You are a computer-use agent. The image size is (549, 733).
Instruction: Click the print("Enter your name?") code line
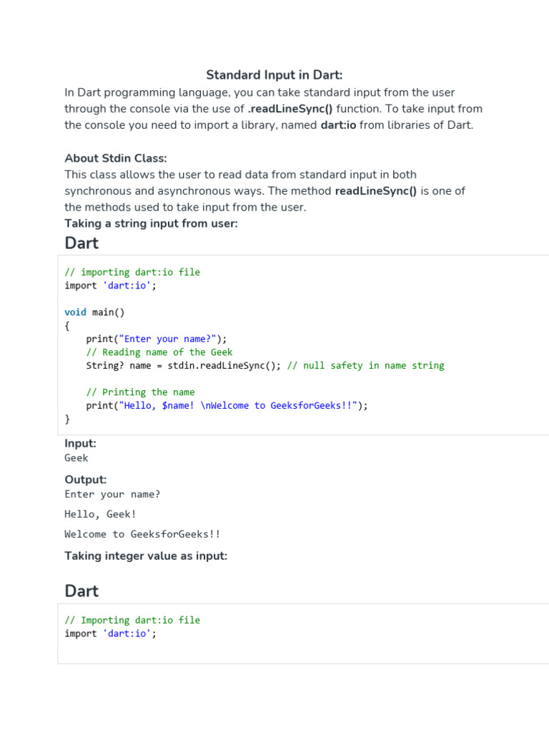pyautogui.click(x=156, y=339)
